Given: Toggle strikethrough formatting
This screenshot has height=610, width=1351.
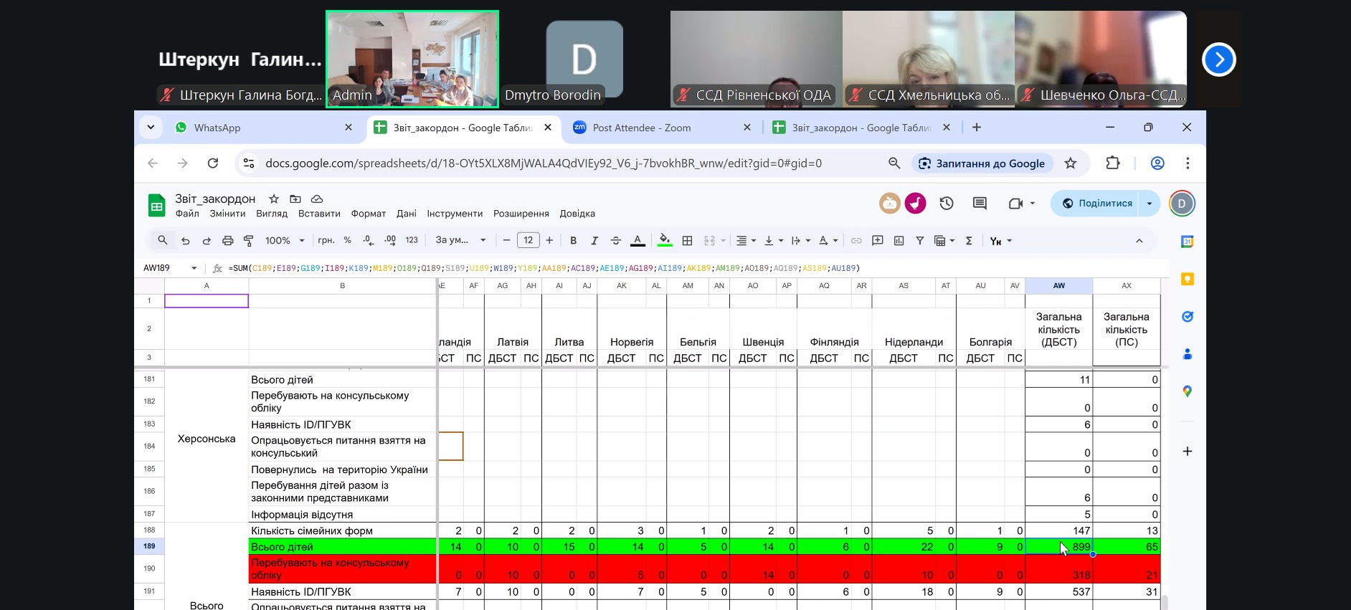Looking at the screenshot, I should [x=615, y=241].
